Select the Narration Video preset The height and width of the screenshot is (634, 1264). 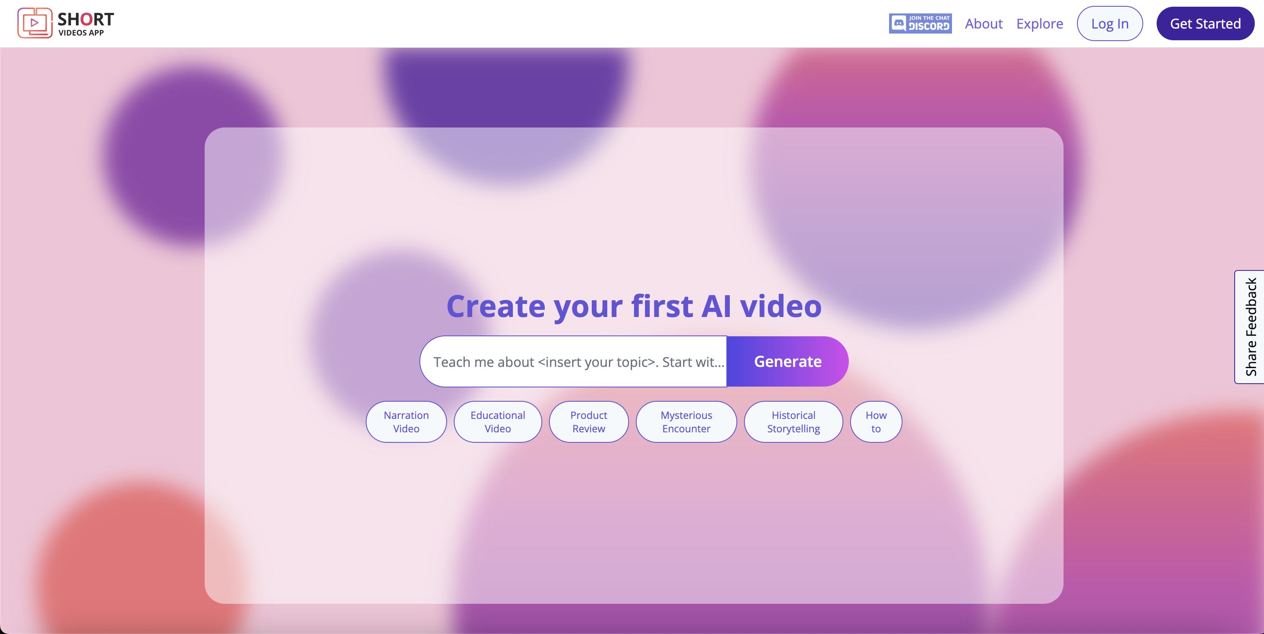[x=406, y=422]
